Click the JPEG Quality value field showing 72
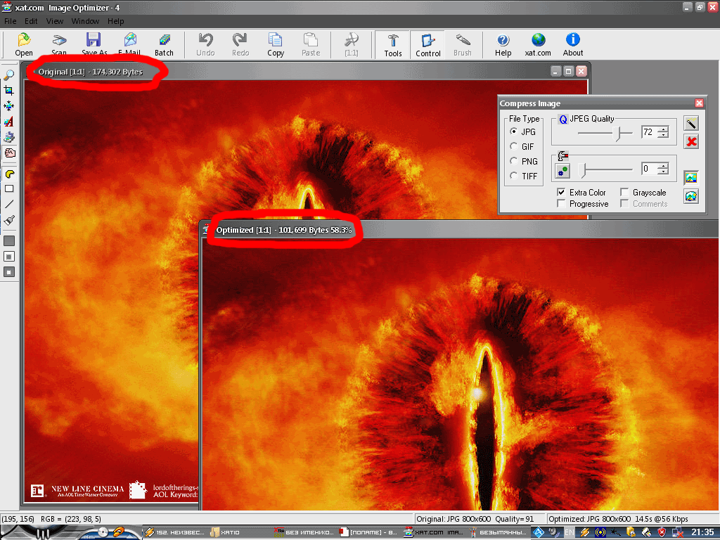Image resolution: width=720 pixels, height=540 pixels. click(649, 132)
